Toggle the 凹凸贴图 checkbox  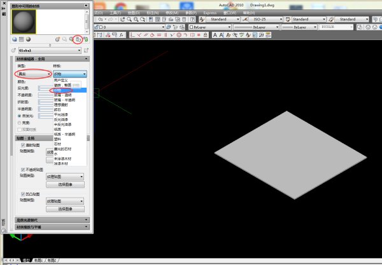[23, 194]
